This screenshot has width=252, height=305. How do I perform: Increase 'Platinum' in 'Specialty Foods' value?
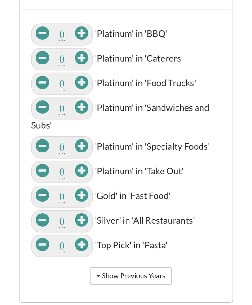click(x=82, y=146)
